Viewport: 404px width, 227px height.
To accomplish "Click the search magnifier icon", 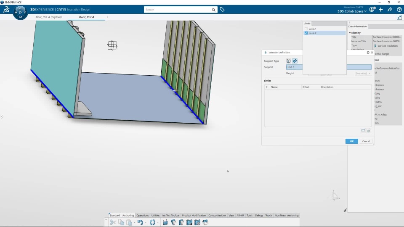I will coord(214,10).
